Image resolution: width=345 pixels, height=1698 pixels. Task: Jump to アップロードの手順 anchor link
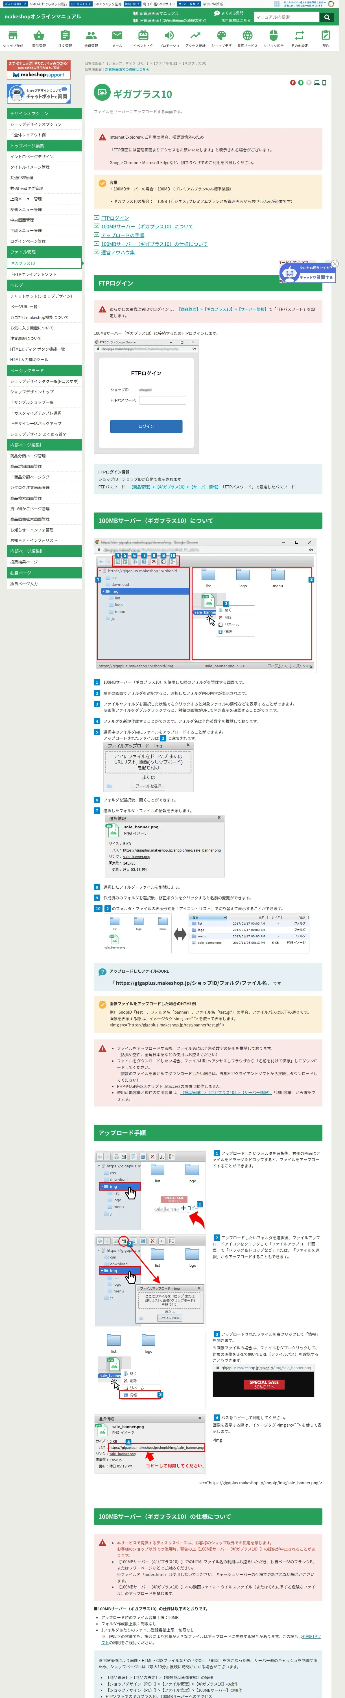pyautogui.click(x=123, y=235)
